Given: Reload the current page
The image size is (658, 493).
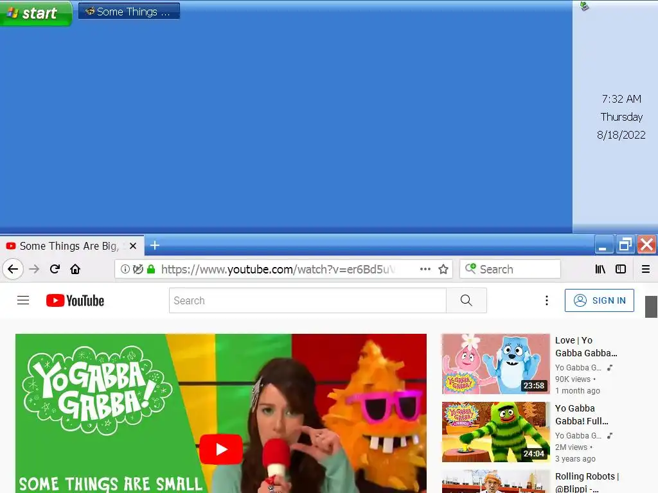Looking at the screenshot, I should [55, 269].
